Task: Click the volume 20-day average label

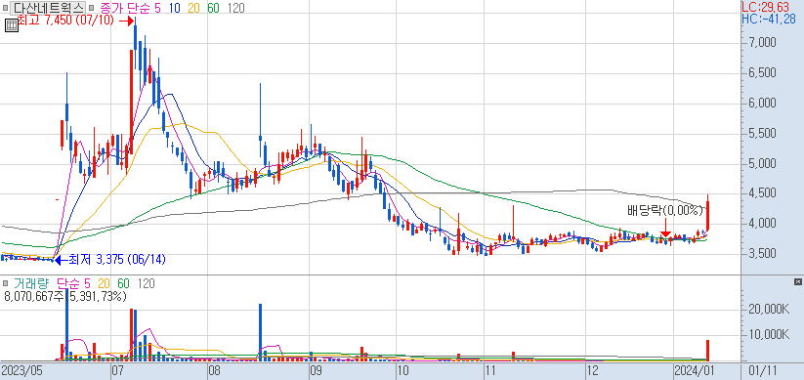Action: [x=105, y=283]
